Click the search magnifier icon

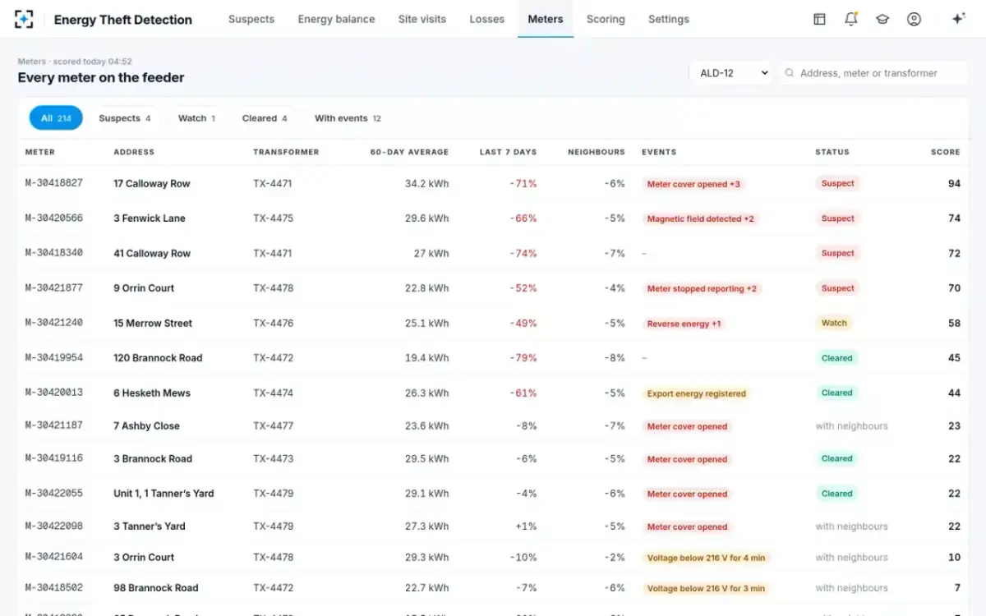790,73
